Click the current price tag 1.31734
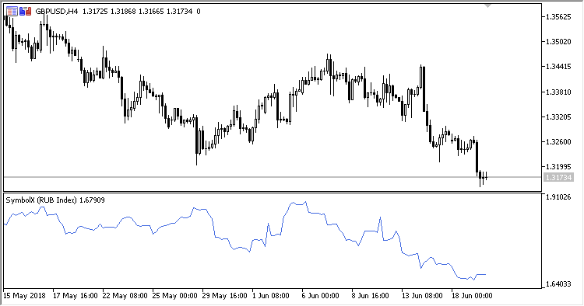This screenshot has height=306, width=584. (x=558, y=178)
